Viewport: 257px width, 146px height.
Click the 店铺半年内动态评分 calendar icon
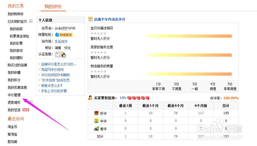coord(90,19)
